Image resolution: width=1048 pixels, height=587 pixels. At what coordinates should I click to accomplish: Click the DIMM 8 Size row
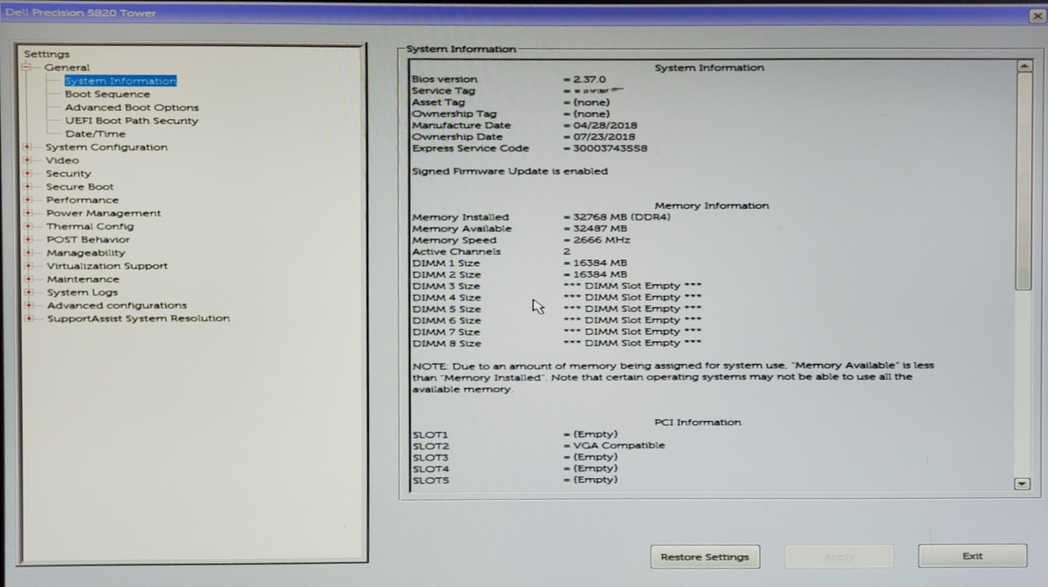(557, 343)
